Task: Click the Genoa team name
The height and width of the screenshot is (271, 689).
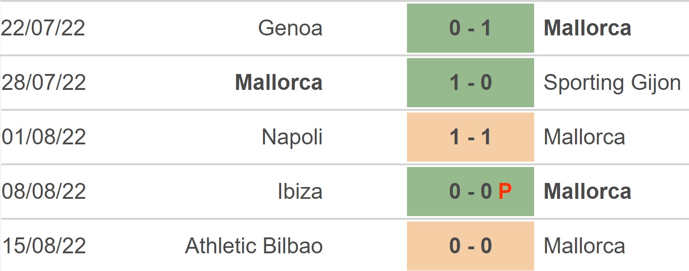Action: [x=290, y=28]
